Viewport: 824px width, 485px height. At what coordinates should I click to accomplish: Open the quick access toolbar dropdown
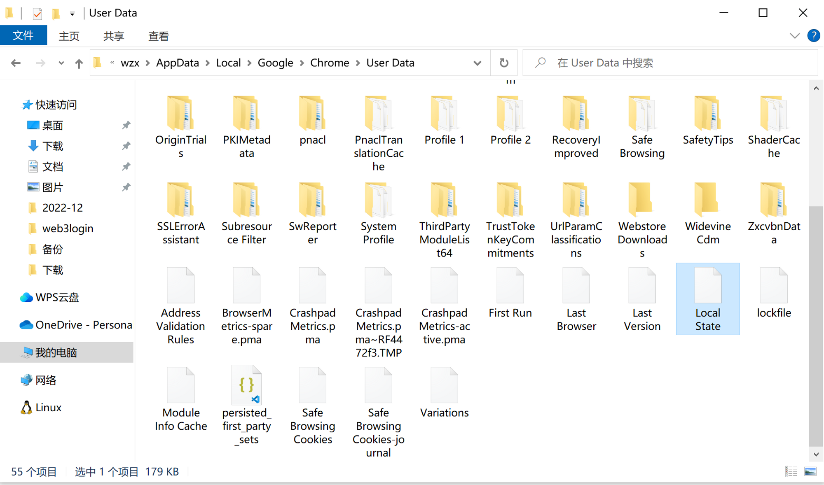point(72,14)
